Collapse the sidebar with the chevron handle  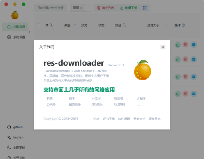pos(29,32)
